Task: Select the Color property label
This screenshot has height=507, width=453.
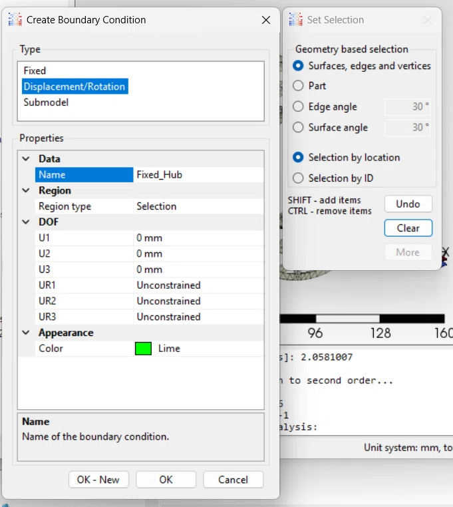Action: [x=84, y=349]
